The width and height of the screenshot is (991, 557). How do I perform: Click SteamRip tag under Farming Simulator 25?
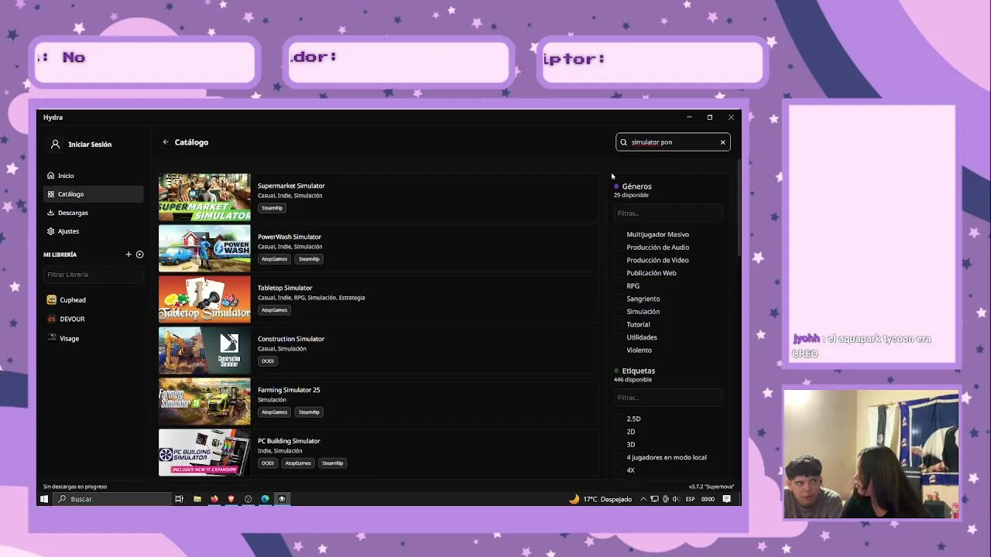(309, 412)
